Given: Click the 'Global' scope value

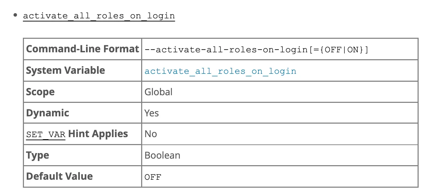Looking at the screenshot, I should click(158, 92).
